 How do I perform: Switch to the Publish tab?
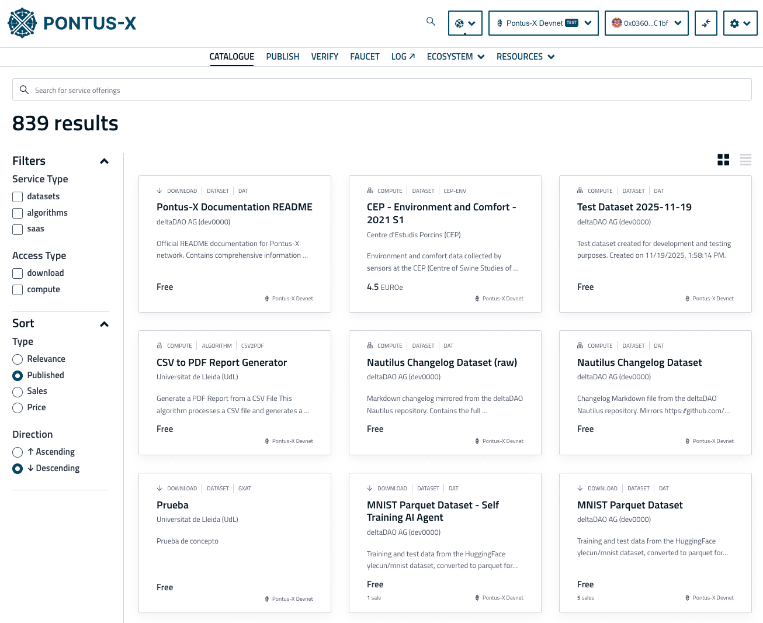pos(282,56)
